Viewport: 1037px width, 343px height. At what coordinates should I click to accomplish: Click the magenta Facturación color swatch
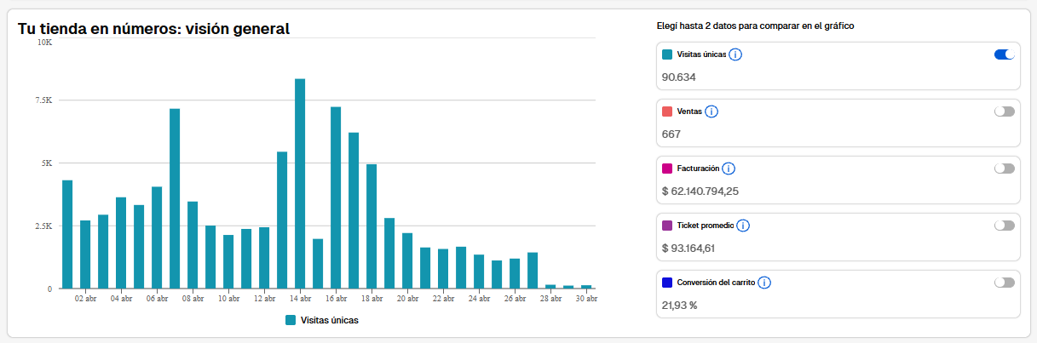667,169
